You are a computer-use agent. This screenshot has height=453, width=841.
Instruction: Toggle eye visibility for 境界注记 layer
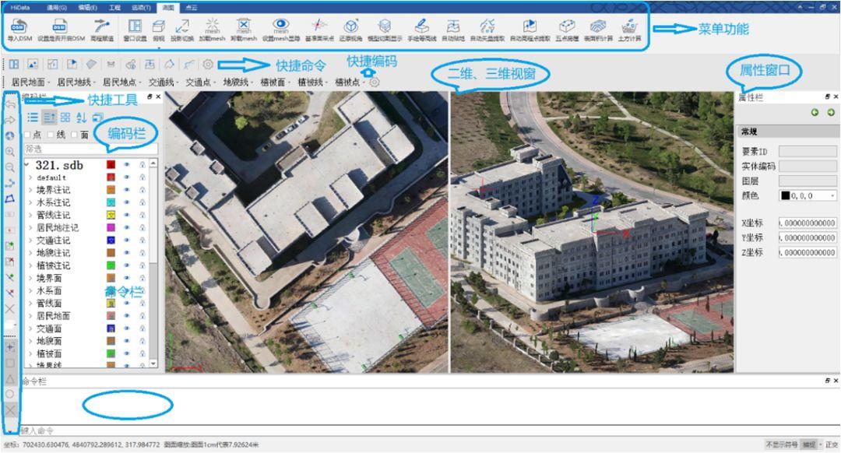click(x=126, y=190)
